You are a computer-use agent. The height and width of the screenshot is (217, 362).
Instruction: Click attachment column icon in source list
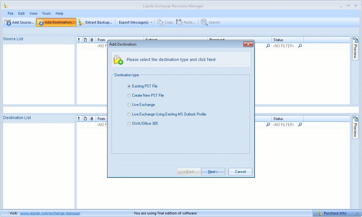[92, 40]
